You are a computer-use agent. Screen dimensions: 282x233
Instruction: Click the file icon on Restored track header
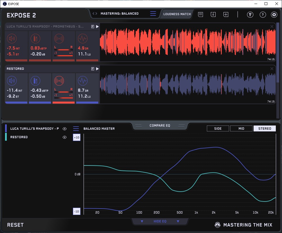93,69
